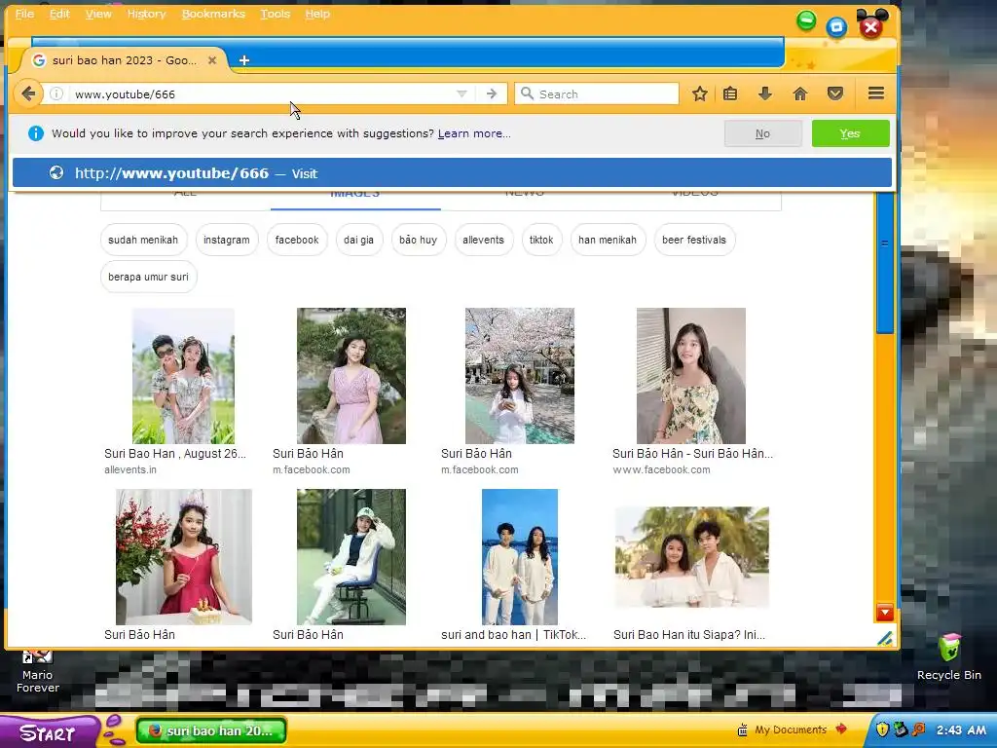Screen dimensions: 997x748
Task: Open the History menu
Action: (x=146, y=14)
